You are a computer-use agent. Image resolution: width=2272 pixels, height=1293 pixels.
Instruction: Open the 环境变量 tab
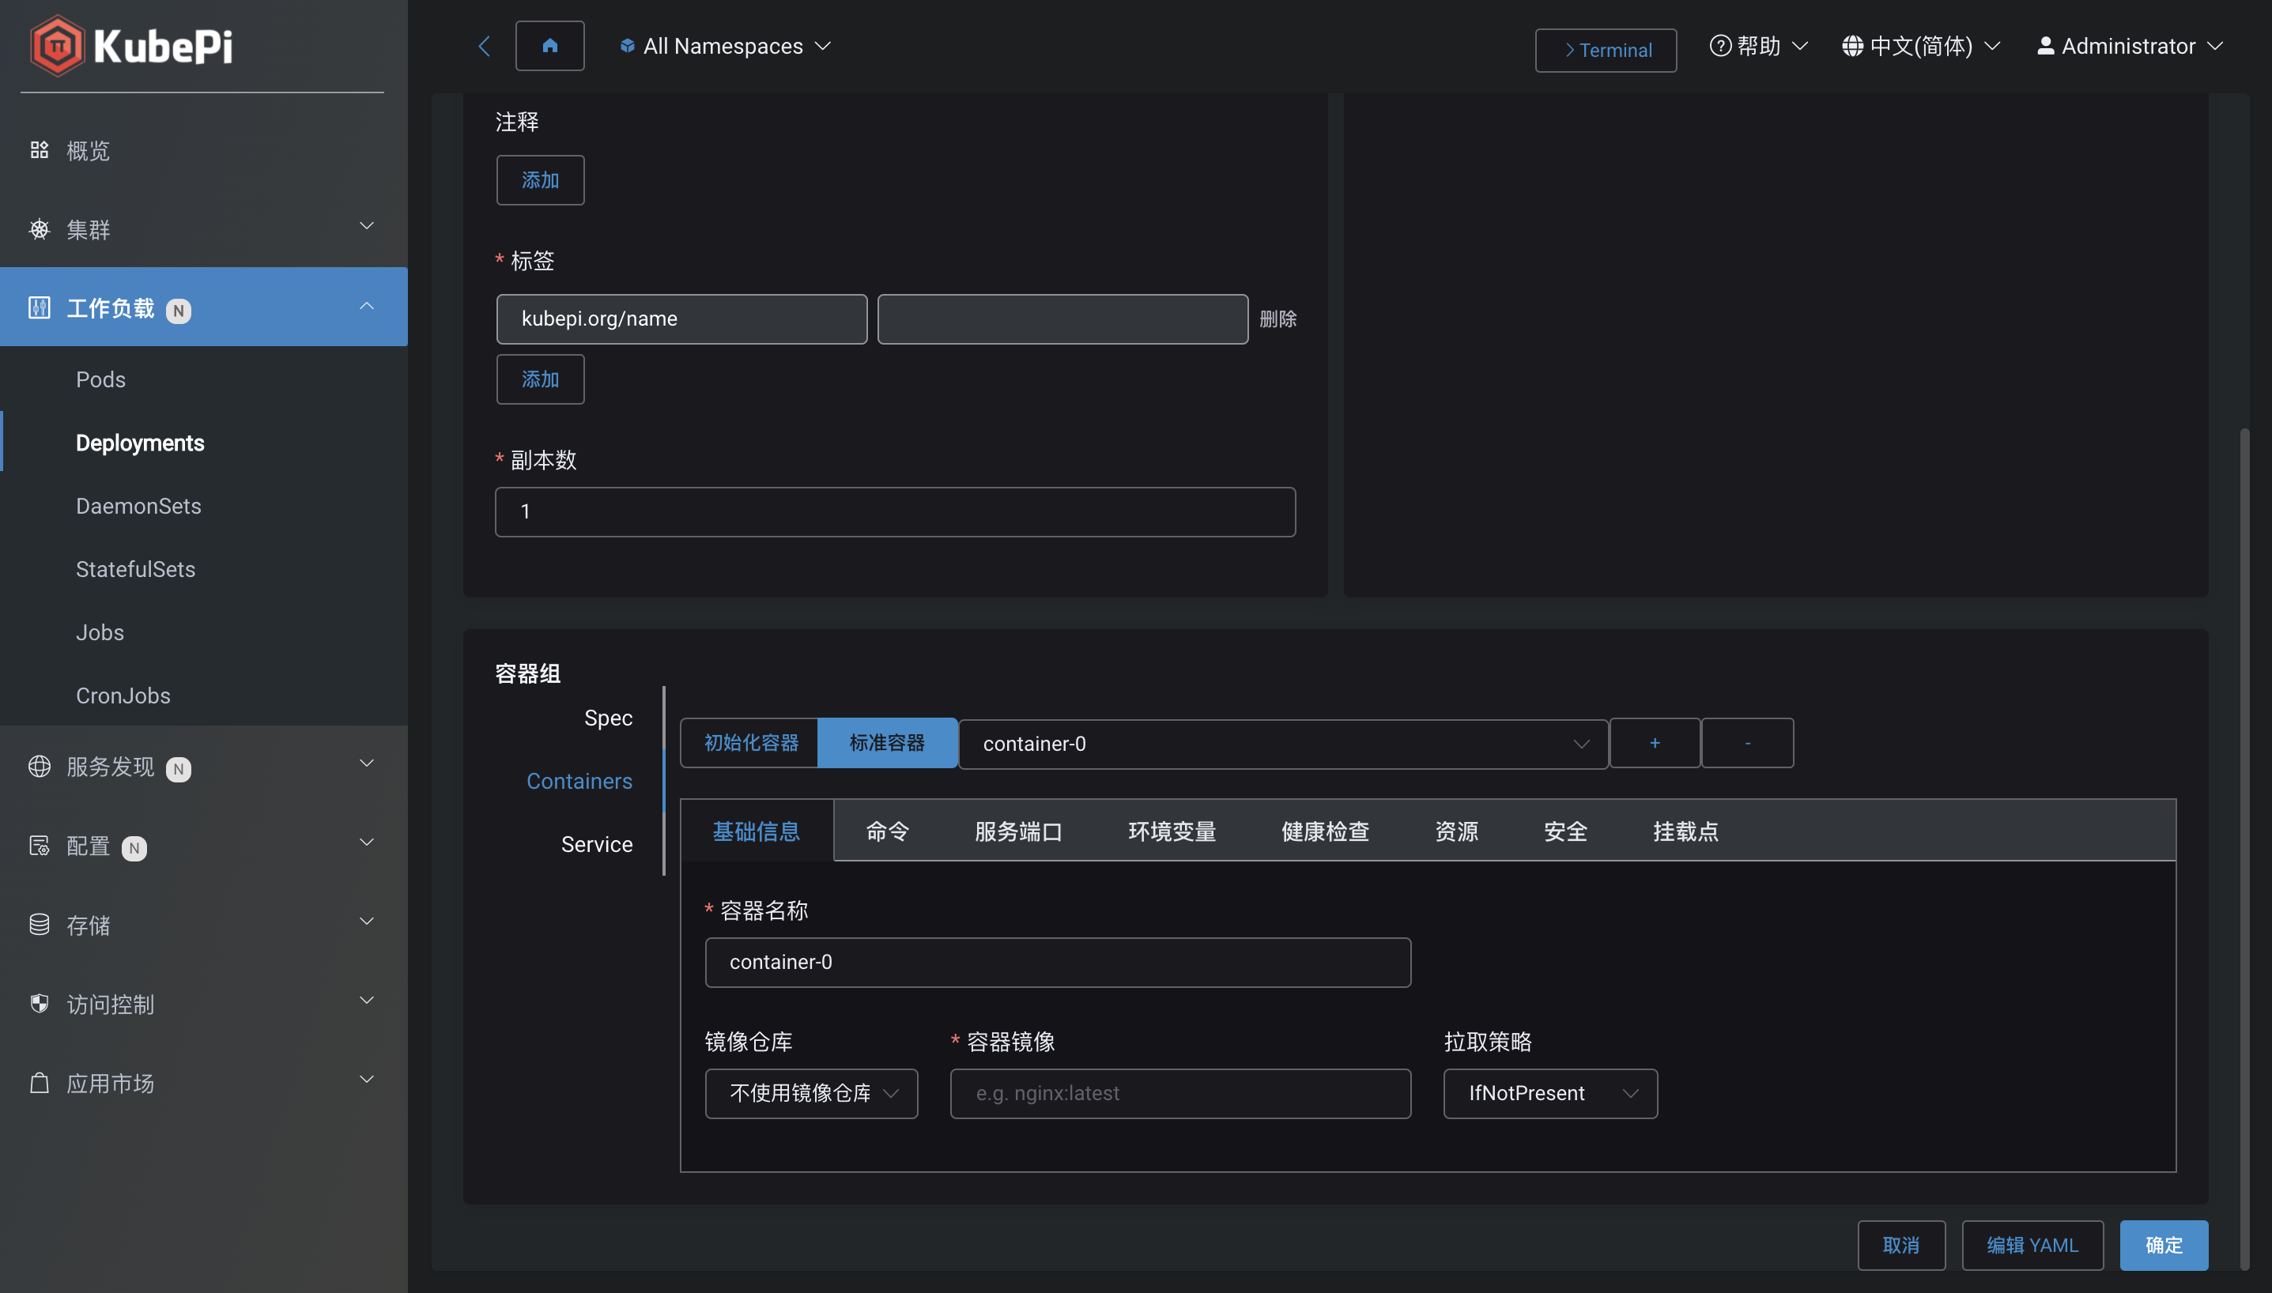tap(1172, 831)
